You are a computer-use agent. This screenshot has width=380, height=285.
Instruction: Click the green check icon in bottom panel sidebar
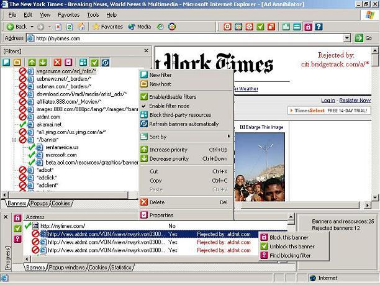17,228
